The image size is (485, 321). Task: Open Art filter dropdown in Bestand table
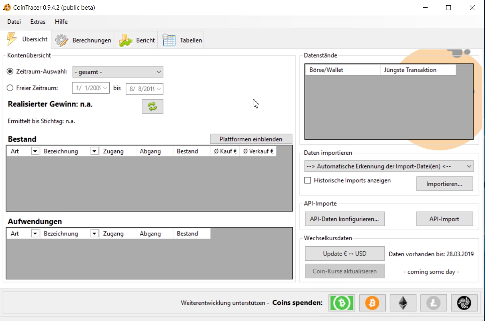tap(35, 151)
